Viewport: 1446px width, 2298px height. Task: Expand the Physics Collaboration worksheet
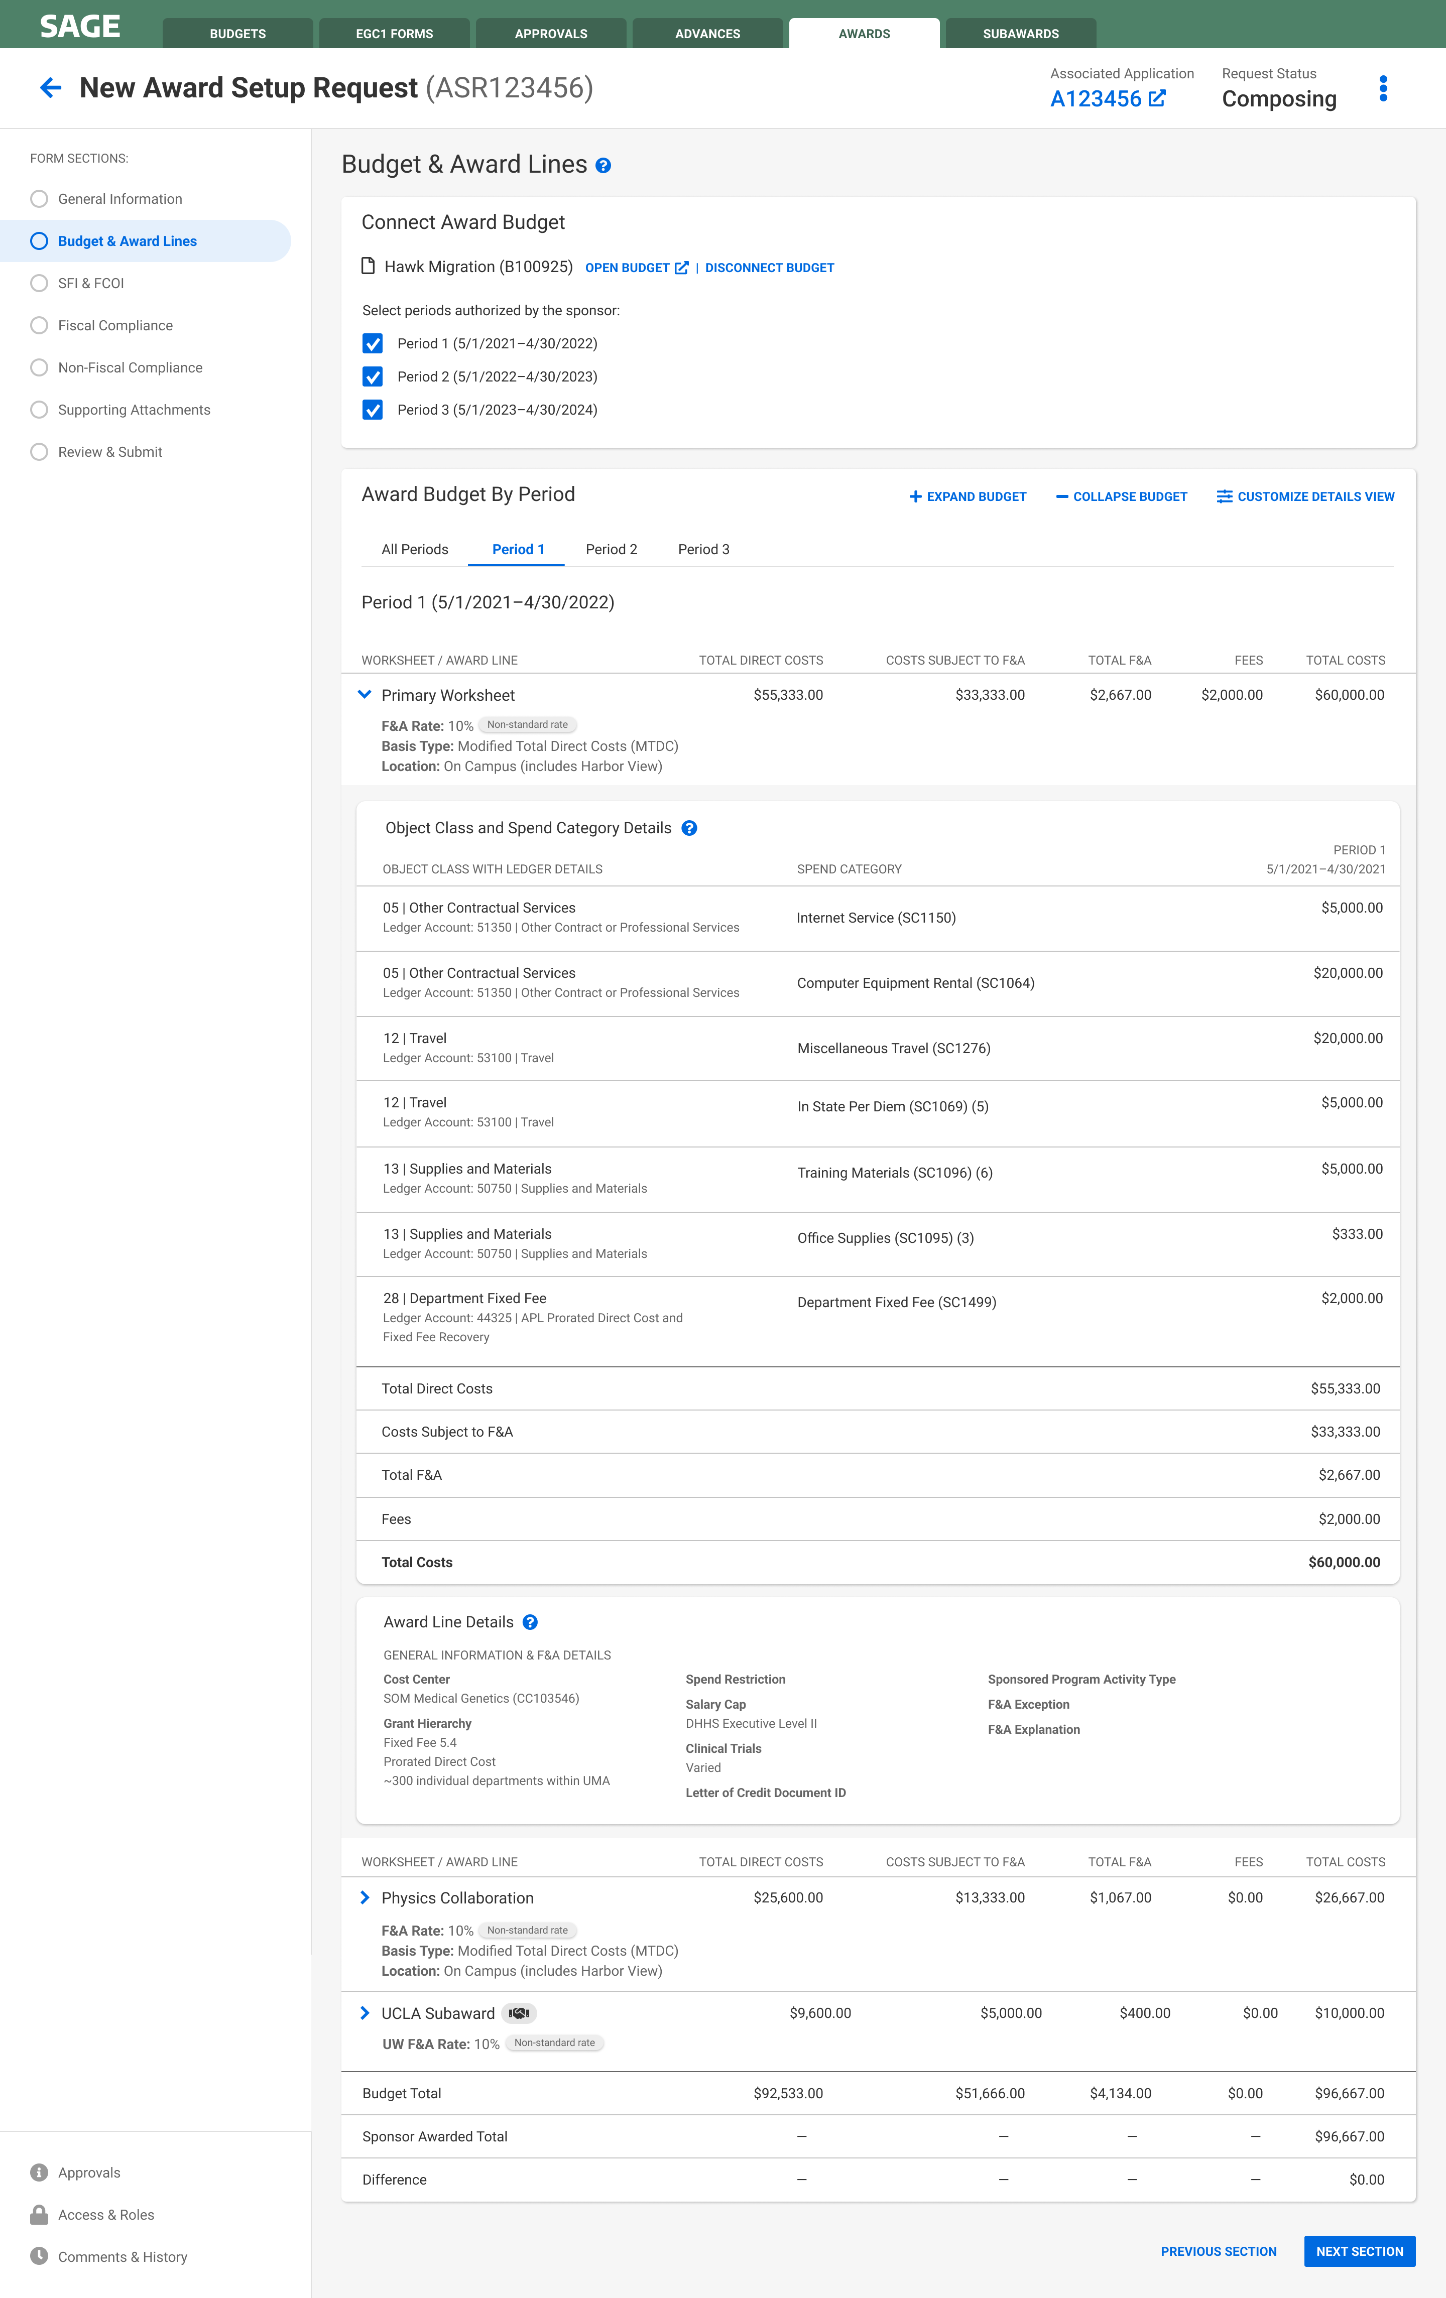point(365,1898)
